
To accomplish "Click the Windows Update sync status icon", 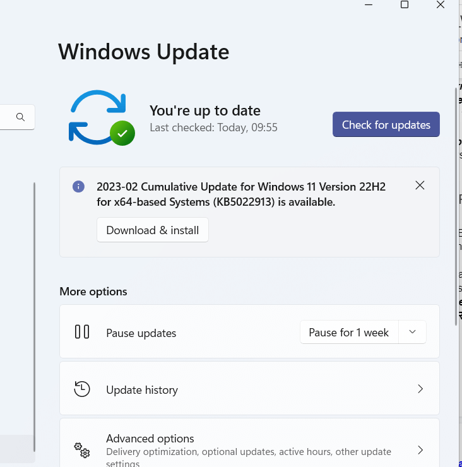I will (102, 117).
